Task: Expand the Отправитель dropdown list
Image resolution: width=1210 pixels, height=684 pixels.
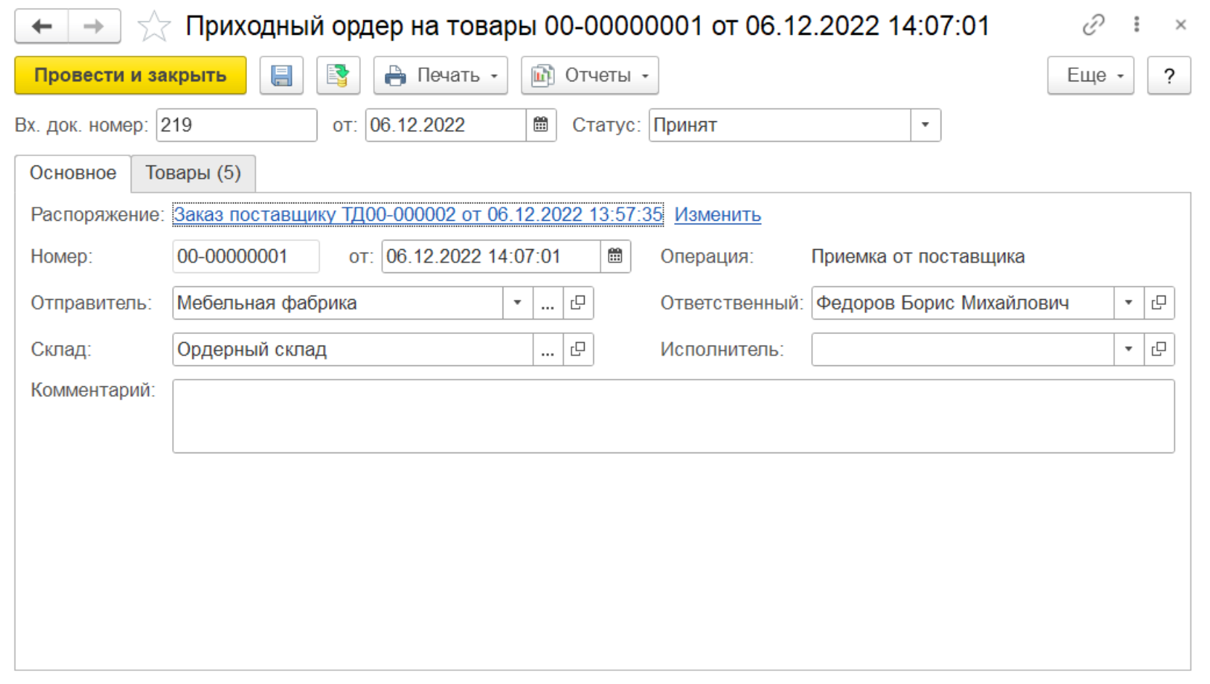Action: [517, 303]
